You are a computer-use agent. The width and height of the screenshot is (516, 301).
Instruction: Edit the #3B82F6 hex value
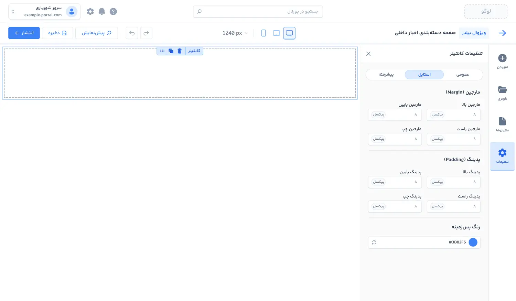click(457, 242)
